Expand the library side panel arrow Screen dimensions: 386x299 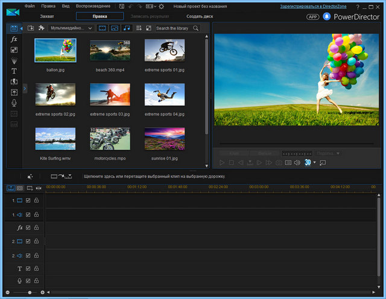25,88
